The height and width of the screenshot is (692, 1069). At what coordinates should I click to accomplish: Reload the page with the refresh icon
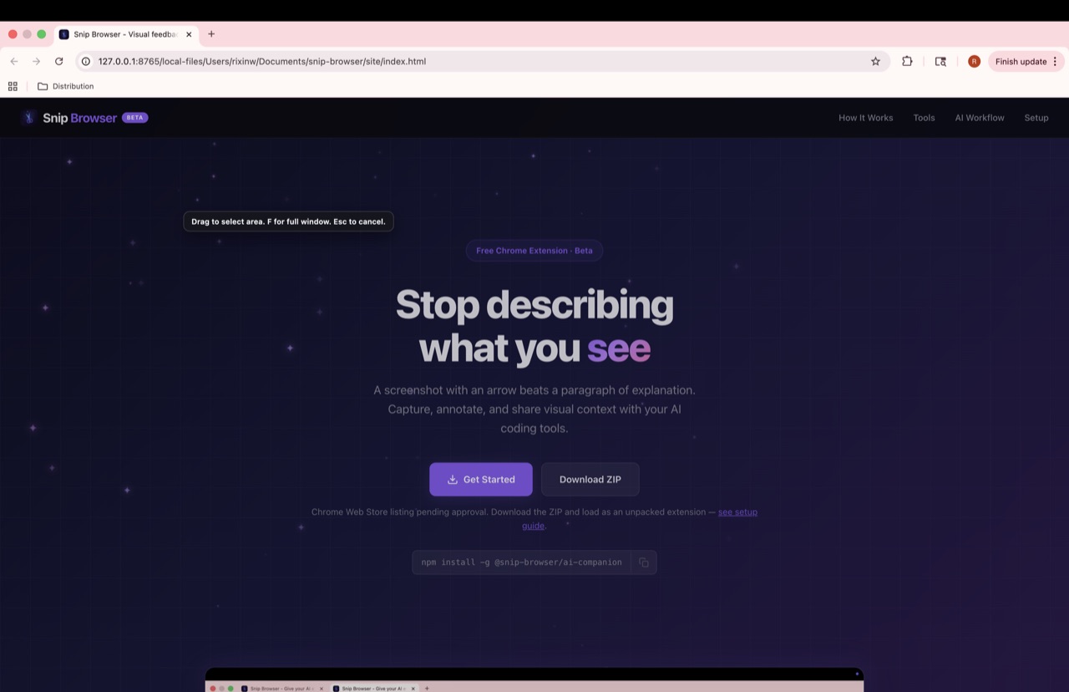58,61
